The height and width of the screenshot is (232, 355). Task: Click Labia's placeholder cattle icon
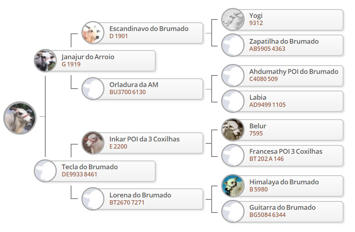pos(233,101)
